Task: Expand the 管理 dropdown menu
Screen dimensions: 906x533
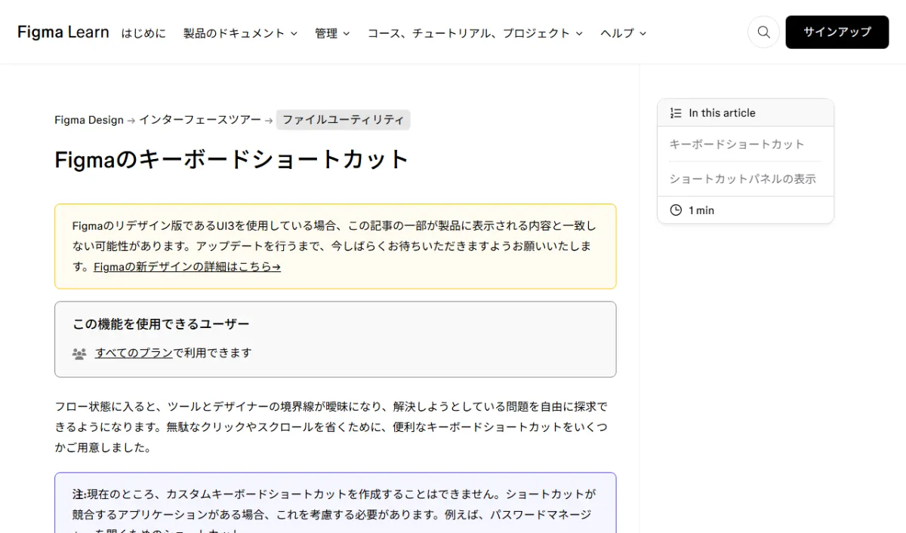Action: click(332, 33)
